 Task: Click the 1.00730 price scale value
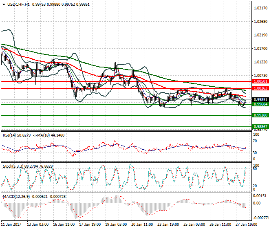pos(260,76)
